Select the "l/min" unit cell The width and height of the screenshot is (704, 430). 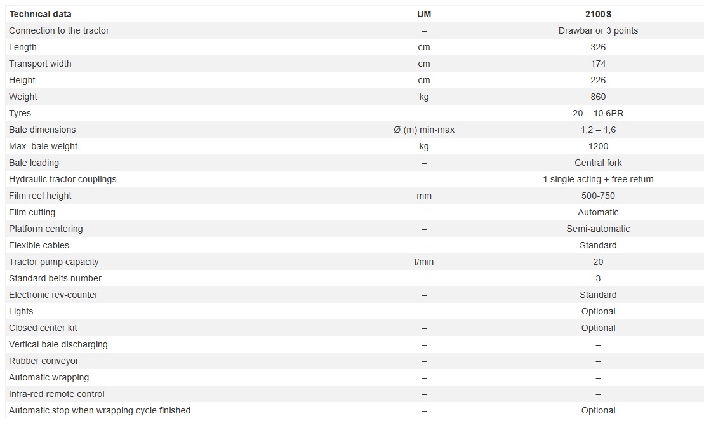tap(424, 262)
